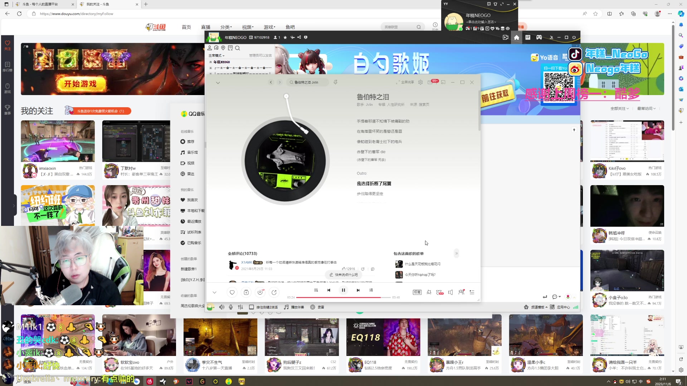Favorite YY channel with star icon

click(285, 37)
